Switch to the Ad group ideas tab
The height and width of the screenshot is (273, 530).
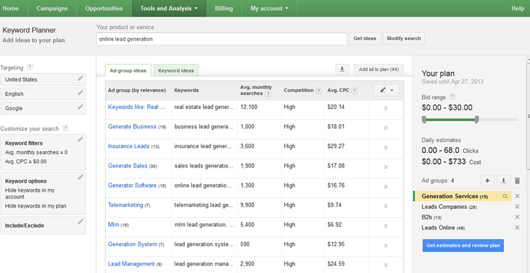click(128, 70)
